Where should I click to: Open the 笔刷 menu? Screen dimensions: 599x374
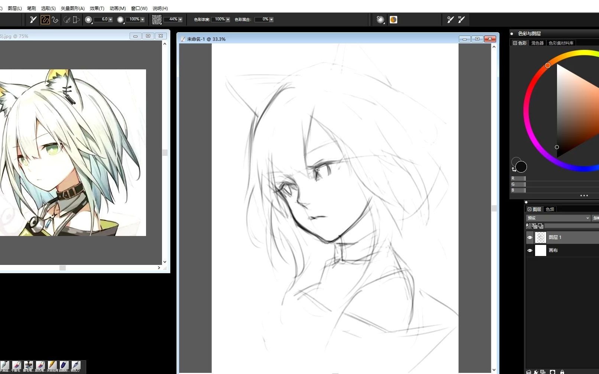pyautogui.click(x=32, y=8)
